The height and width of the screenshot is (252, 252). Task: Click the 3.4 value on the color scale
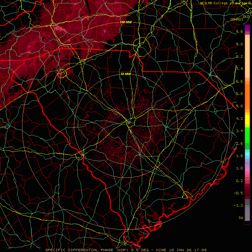(x=239, y=131)
